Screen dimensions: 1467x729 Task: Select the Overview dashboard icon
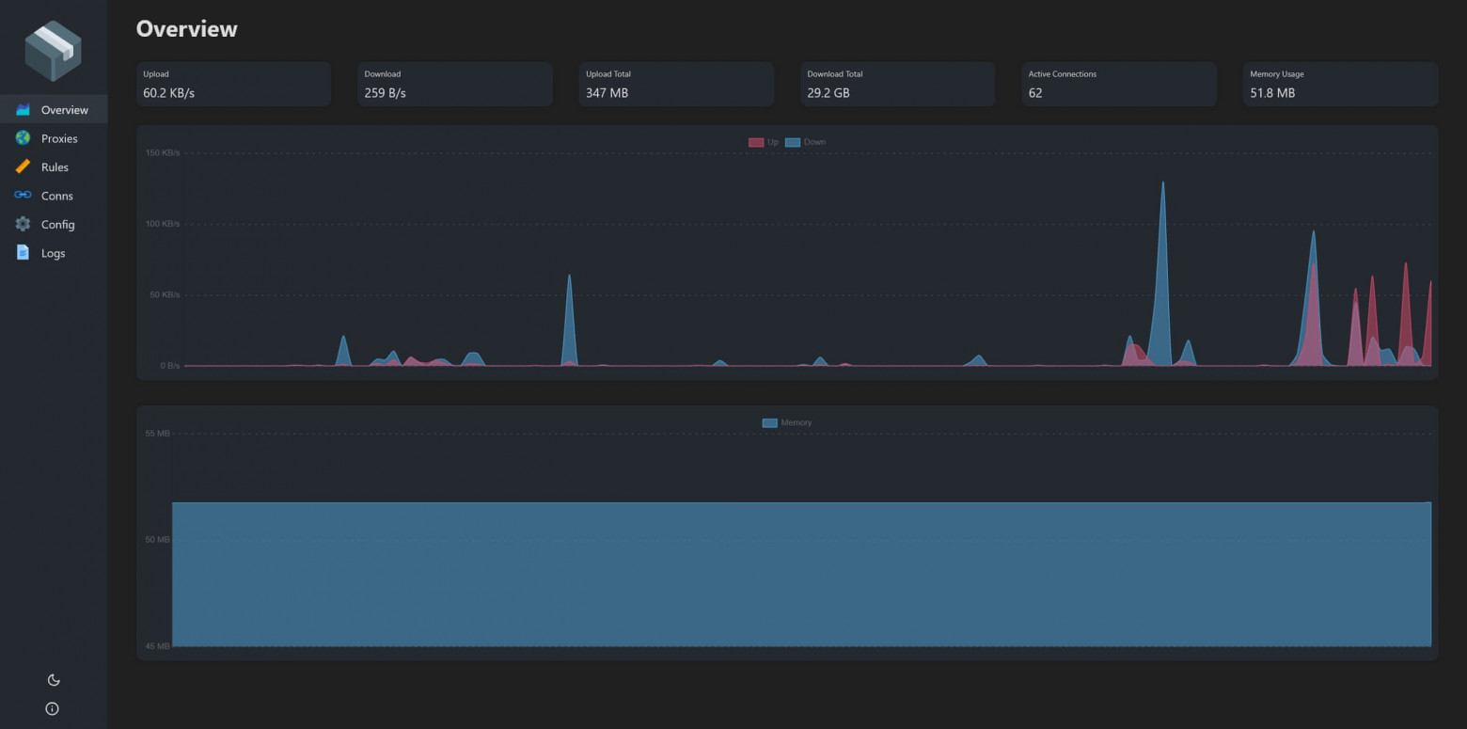(x=22, y=108)
